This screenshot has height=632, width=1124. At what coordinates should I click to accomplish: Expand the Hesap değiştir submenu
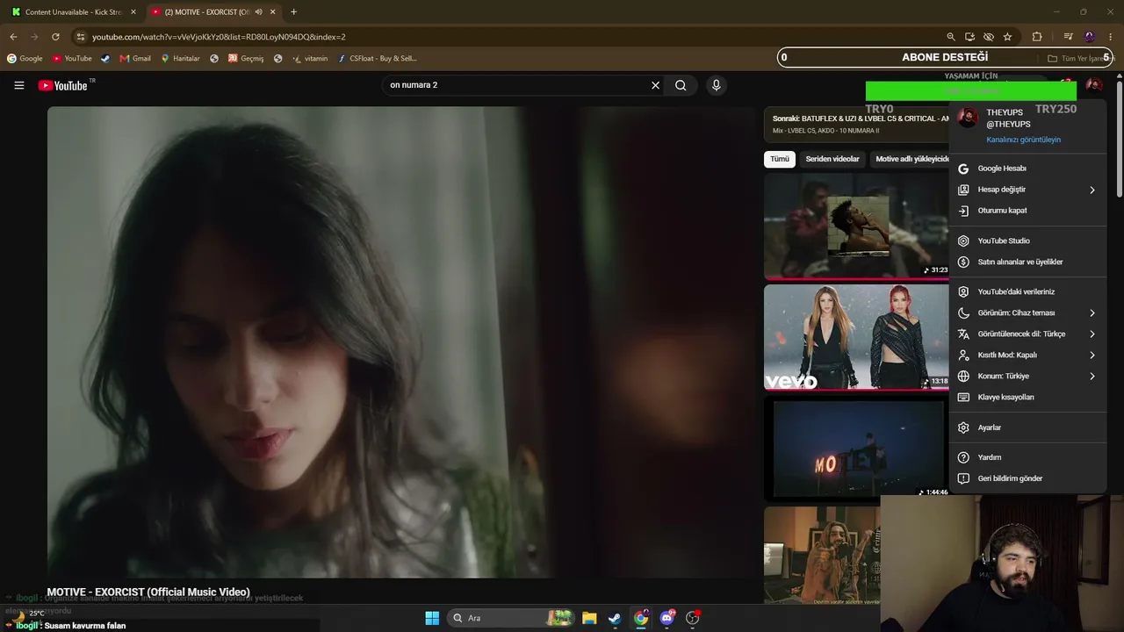coord(1027,190)
